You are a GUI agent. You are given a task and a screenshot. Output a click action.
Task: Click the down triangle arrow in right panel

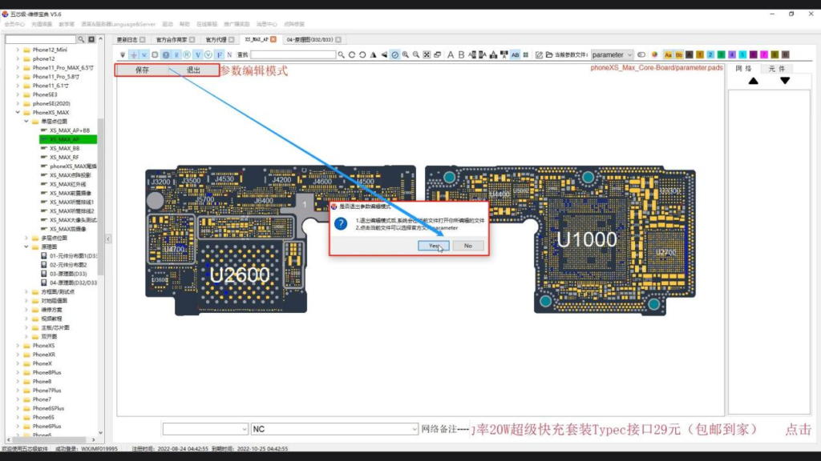tap(785, 81)
